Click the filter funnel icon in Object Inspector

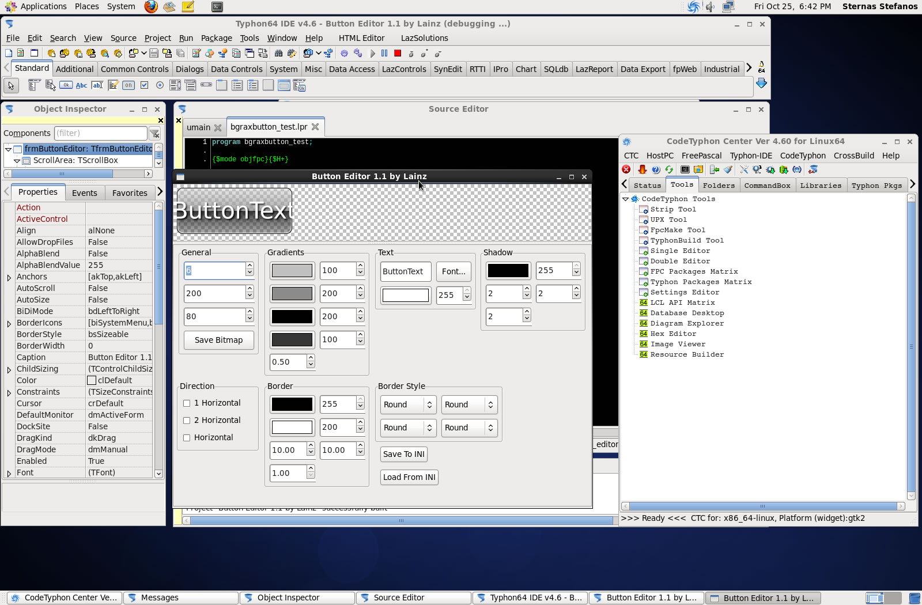[x=154, y=134]
